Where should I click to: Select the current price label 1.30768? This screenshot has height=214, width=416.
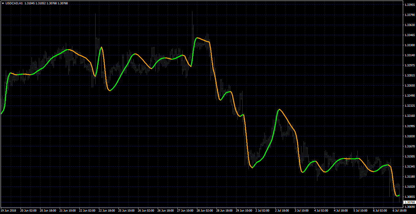click(x=409, y=202)
